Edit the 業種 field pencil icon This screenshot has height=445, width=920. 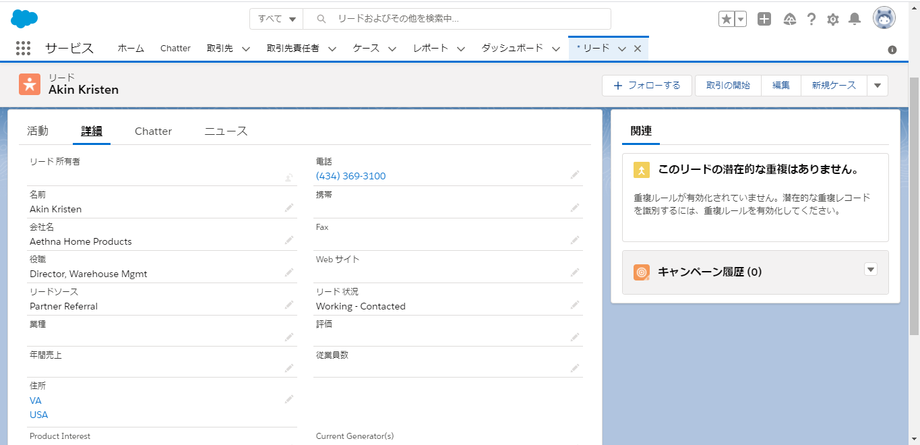tap(288, 337)
